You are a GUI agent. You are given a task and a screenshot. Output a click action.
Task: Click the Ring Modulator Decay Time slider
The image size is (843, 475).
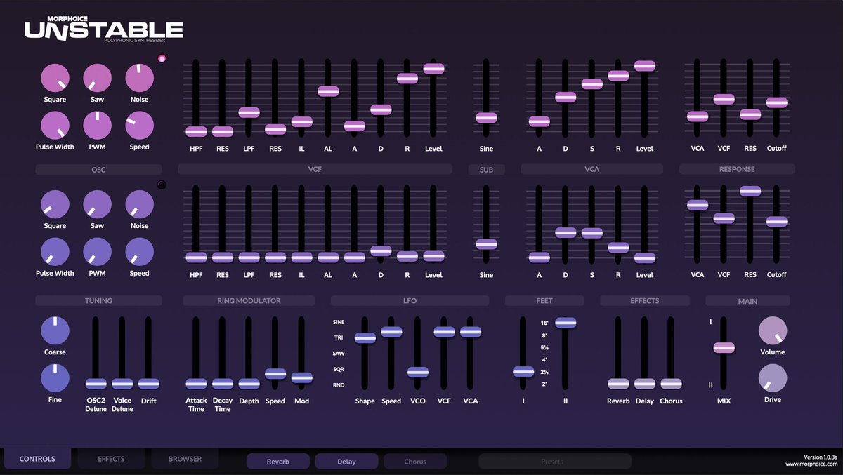click(223, 384)
